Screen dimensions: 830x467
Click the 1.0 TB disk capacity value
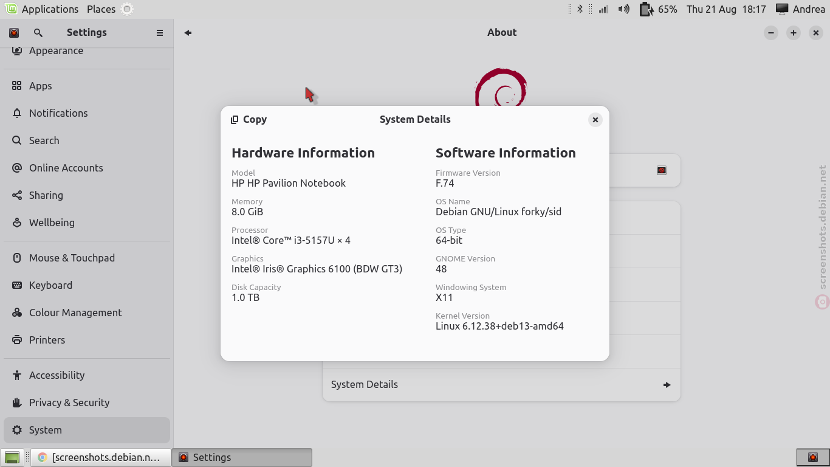(245, 297)
